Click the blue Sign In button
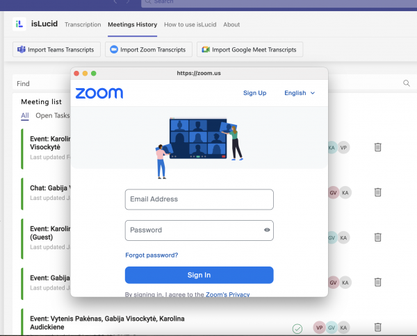Viewport: 417px width, 336px height. pos(199,275)
